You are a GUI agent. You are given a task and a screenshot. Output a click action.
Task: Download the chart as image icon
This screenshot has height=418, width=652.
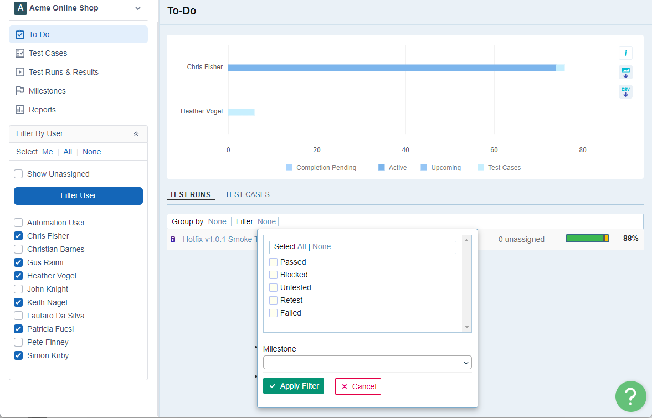click(625, 73)
